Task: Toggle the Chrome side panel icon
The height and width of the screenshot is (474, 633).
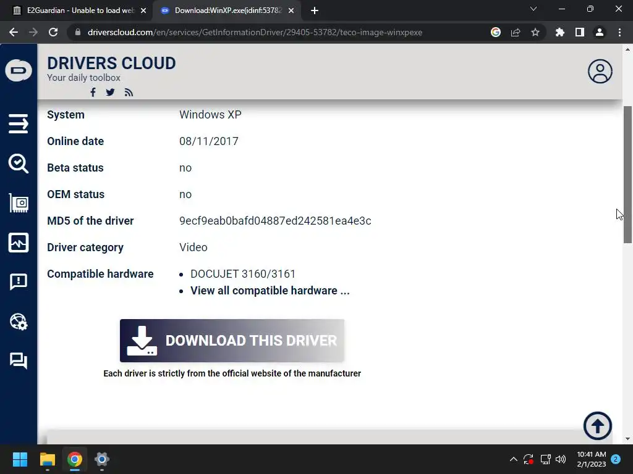Action: click(x=580, y=32)
